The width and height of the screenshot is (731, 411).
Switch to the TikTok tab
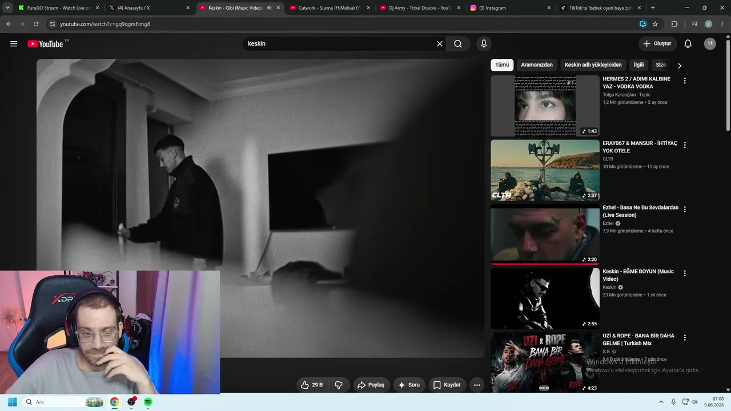pyautogui.click(x=601, y=8)
